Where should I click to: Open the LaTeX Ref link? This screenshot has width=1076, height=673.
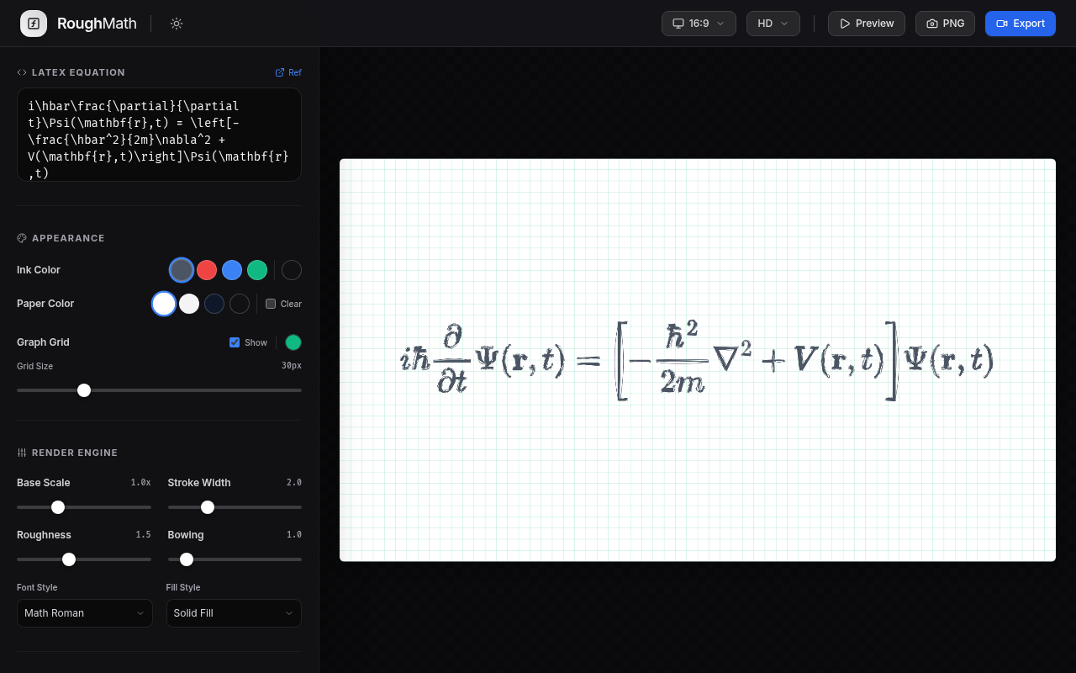click(x=288, y=72)
